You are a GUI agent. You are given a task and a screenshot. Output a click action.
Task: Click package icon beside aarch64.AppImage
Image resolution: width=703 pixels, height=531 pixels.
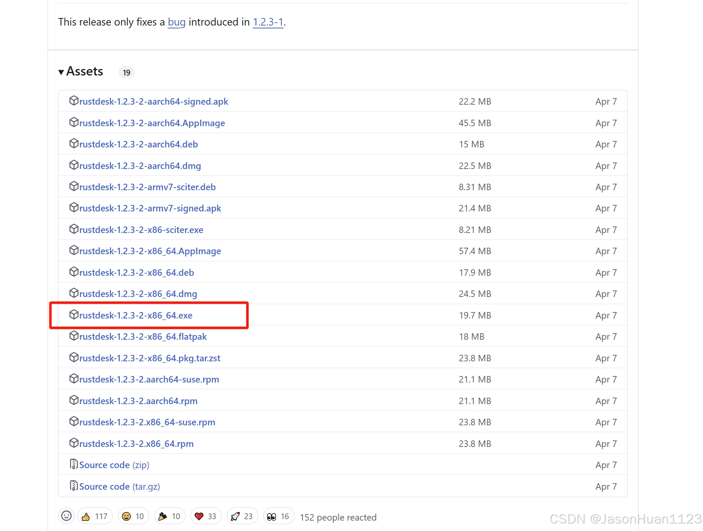pos(74,122)
